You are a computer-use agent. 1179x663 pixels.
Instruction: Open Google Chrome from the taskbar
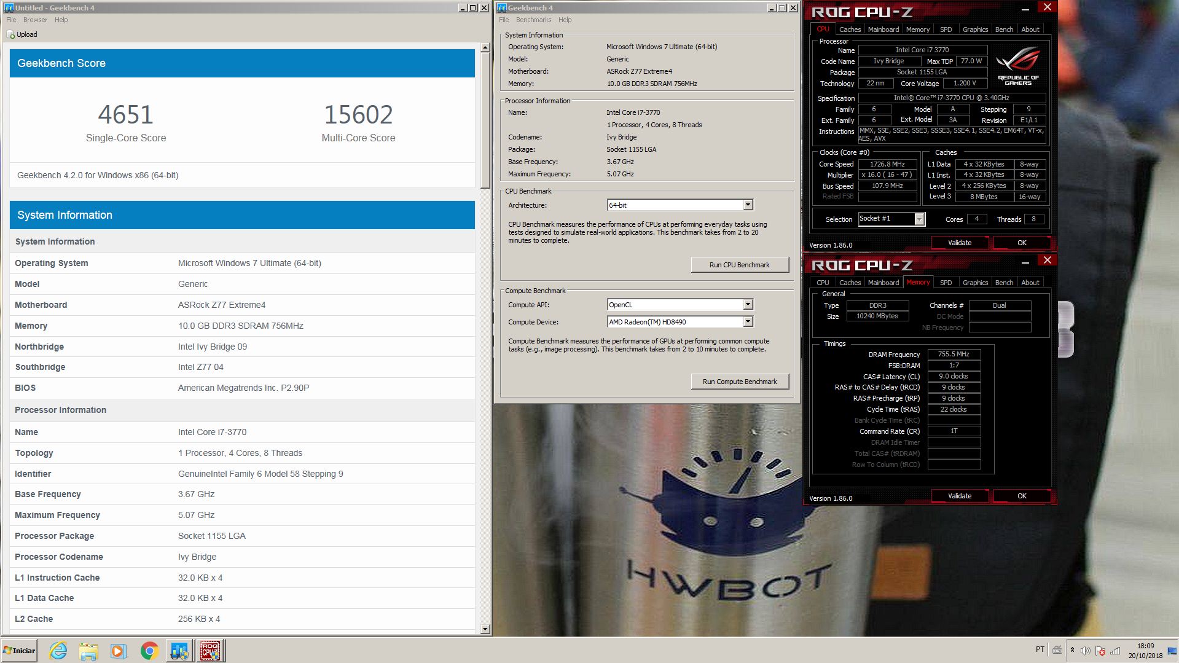pyautogui.click(x=149, y=651)
